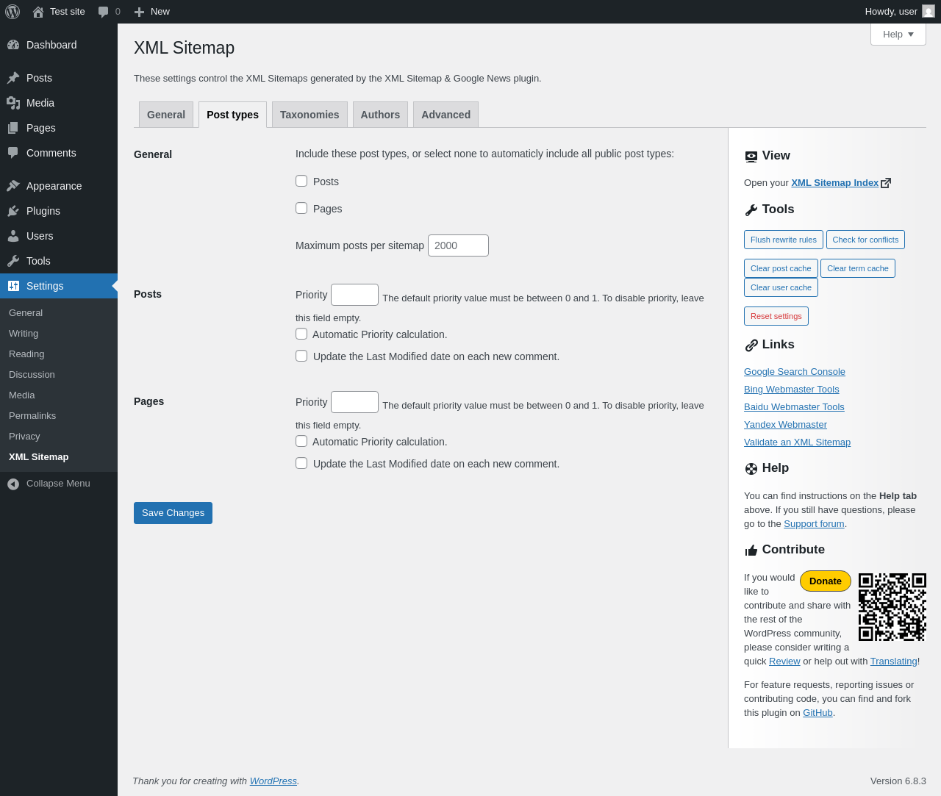Click the Save Changes button

coord(173,513)
